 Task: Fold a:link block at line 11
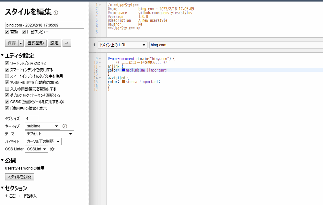[x=100, y=66]
